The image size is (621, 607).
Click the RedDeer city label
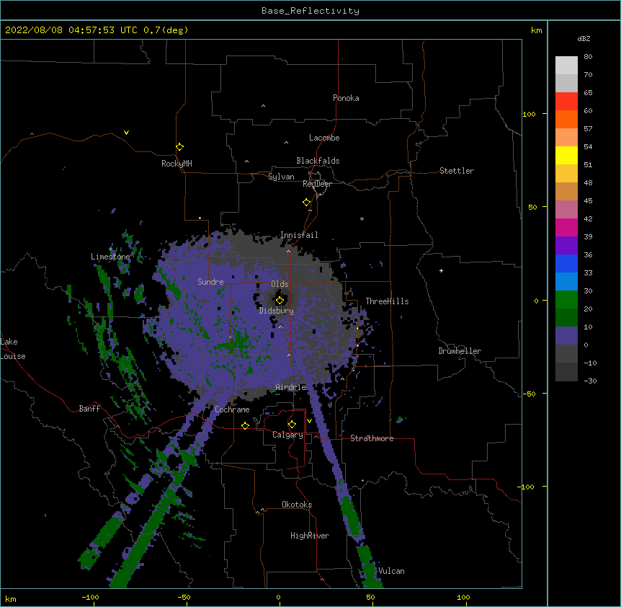[x=317, y=184]
